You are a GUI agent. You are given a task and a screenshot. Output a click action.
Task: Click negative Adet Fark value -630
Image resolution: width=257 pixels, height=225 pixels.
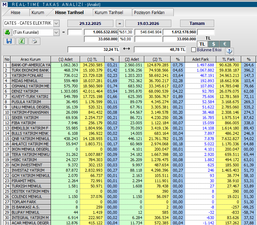[x=210, y=218]
